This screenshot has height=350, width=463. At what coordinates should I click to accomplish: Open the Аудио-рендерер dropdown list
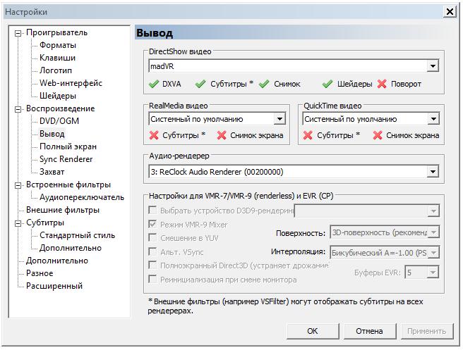click(433, 171)
